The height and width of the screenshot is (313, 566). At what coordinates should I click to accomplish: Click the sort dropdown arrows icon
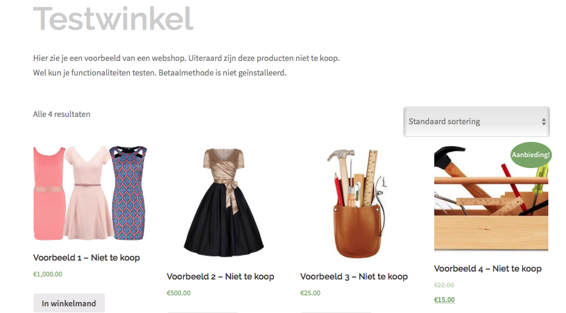pyautogui.click(x=543, y=122)
